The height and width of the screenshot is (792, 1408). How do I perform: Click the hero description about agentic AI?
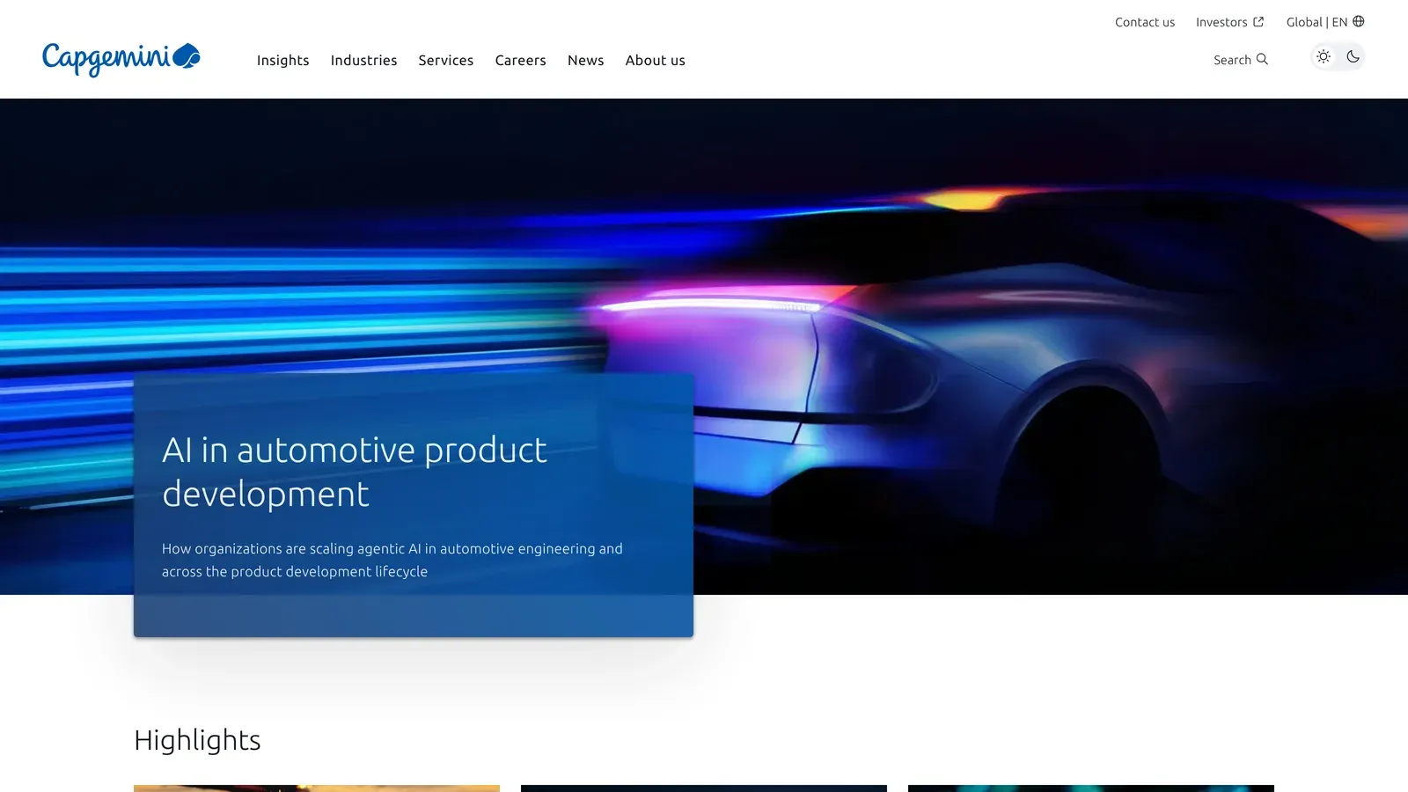coord(392,560)
